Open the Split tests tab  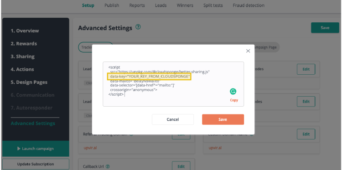pyautogui.click(x=213, y=5)
